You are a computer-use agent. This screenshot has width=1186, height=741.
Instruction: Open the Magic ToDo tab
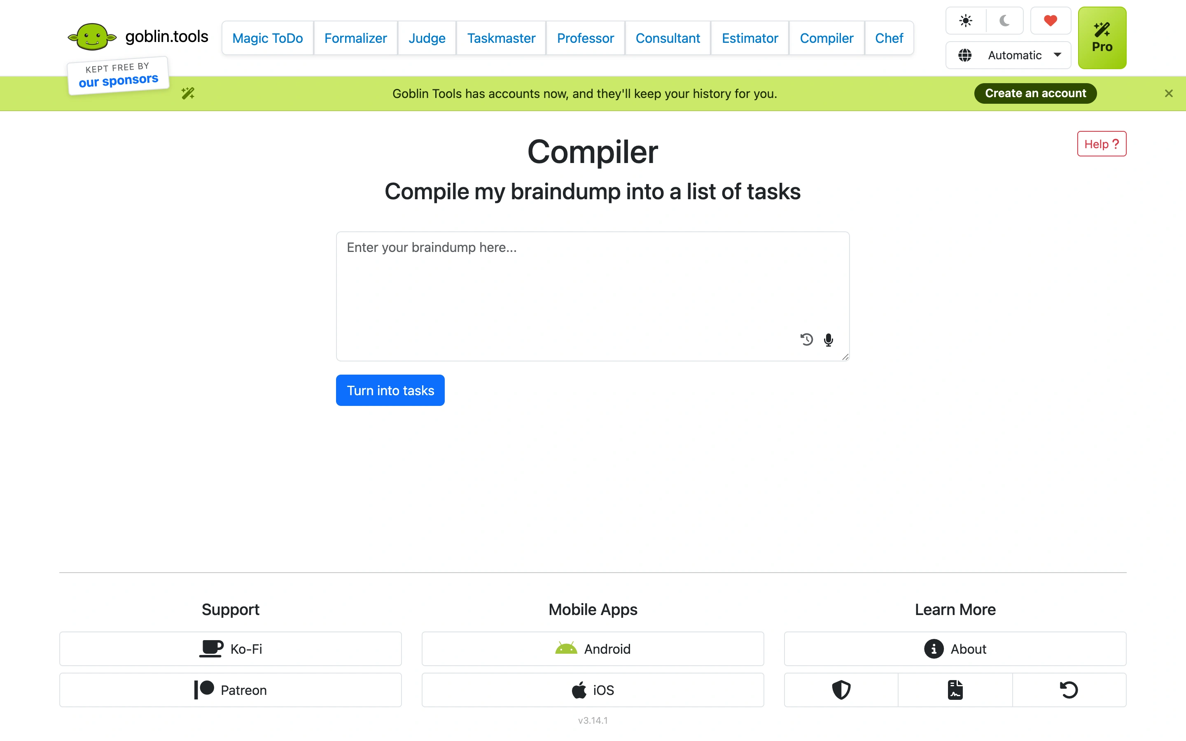coord(268,38)
